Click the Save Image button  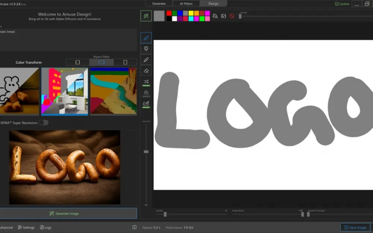pos(355,227)
